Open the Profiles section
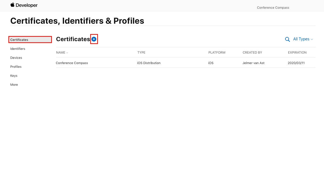 tap(16, 67)
